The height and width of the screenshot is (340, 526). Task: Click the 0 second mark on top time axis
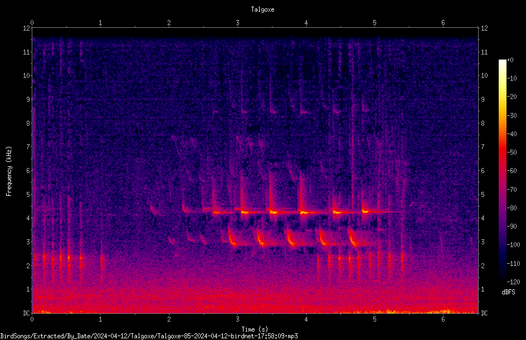(32, 23)
